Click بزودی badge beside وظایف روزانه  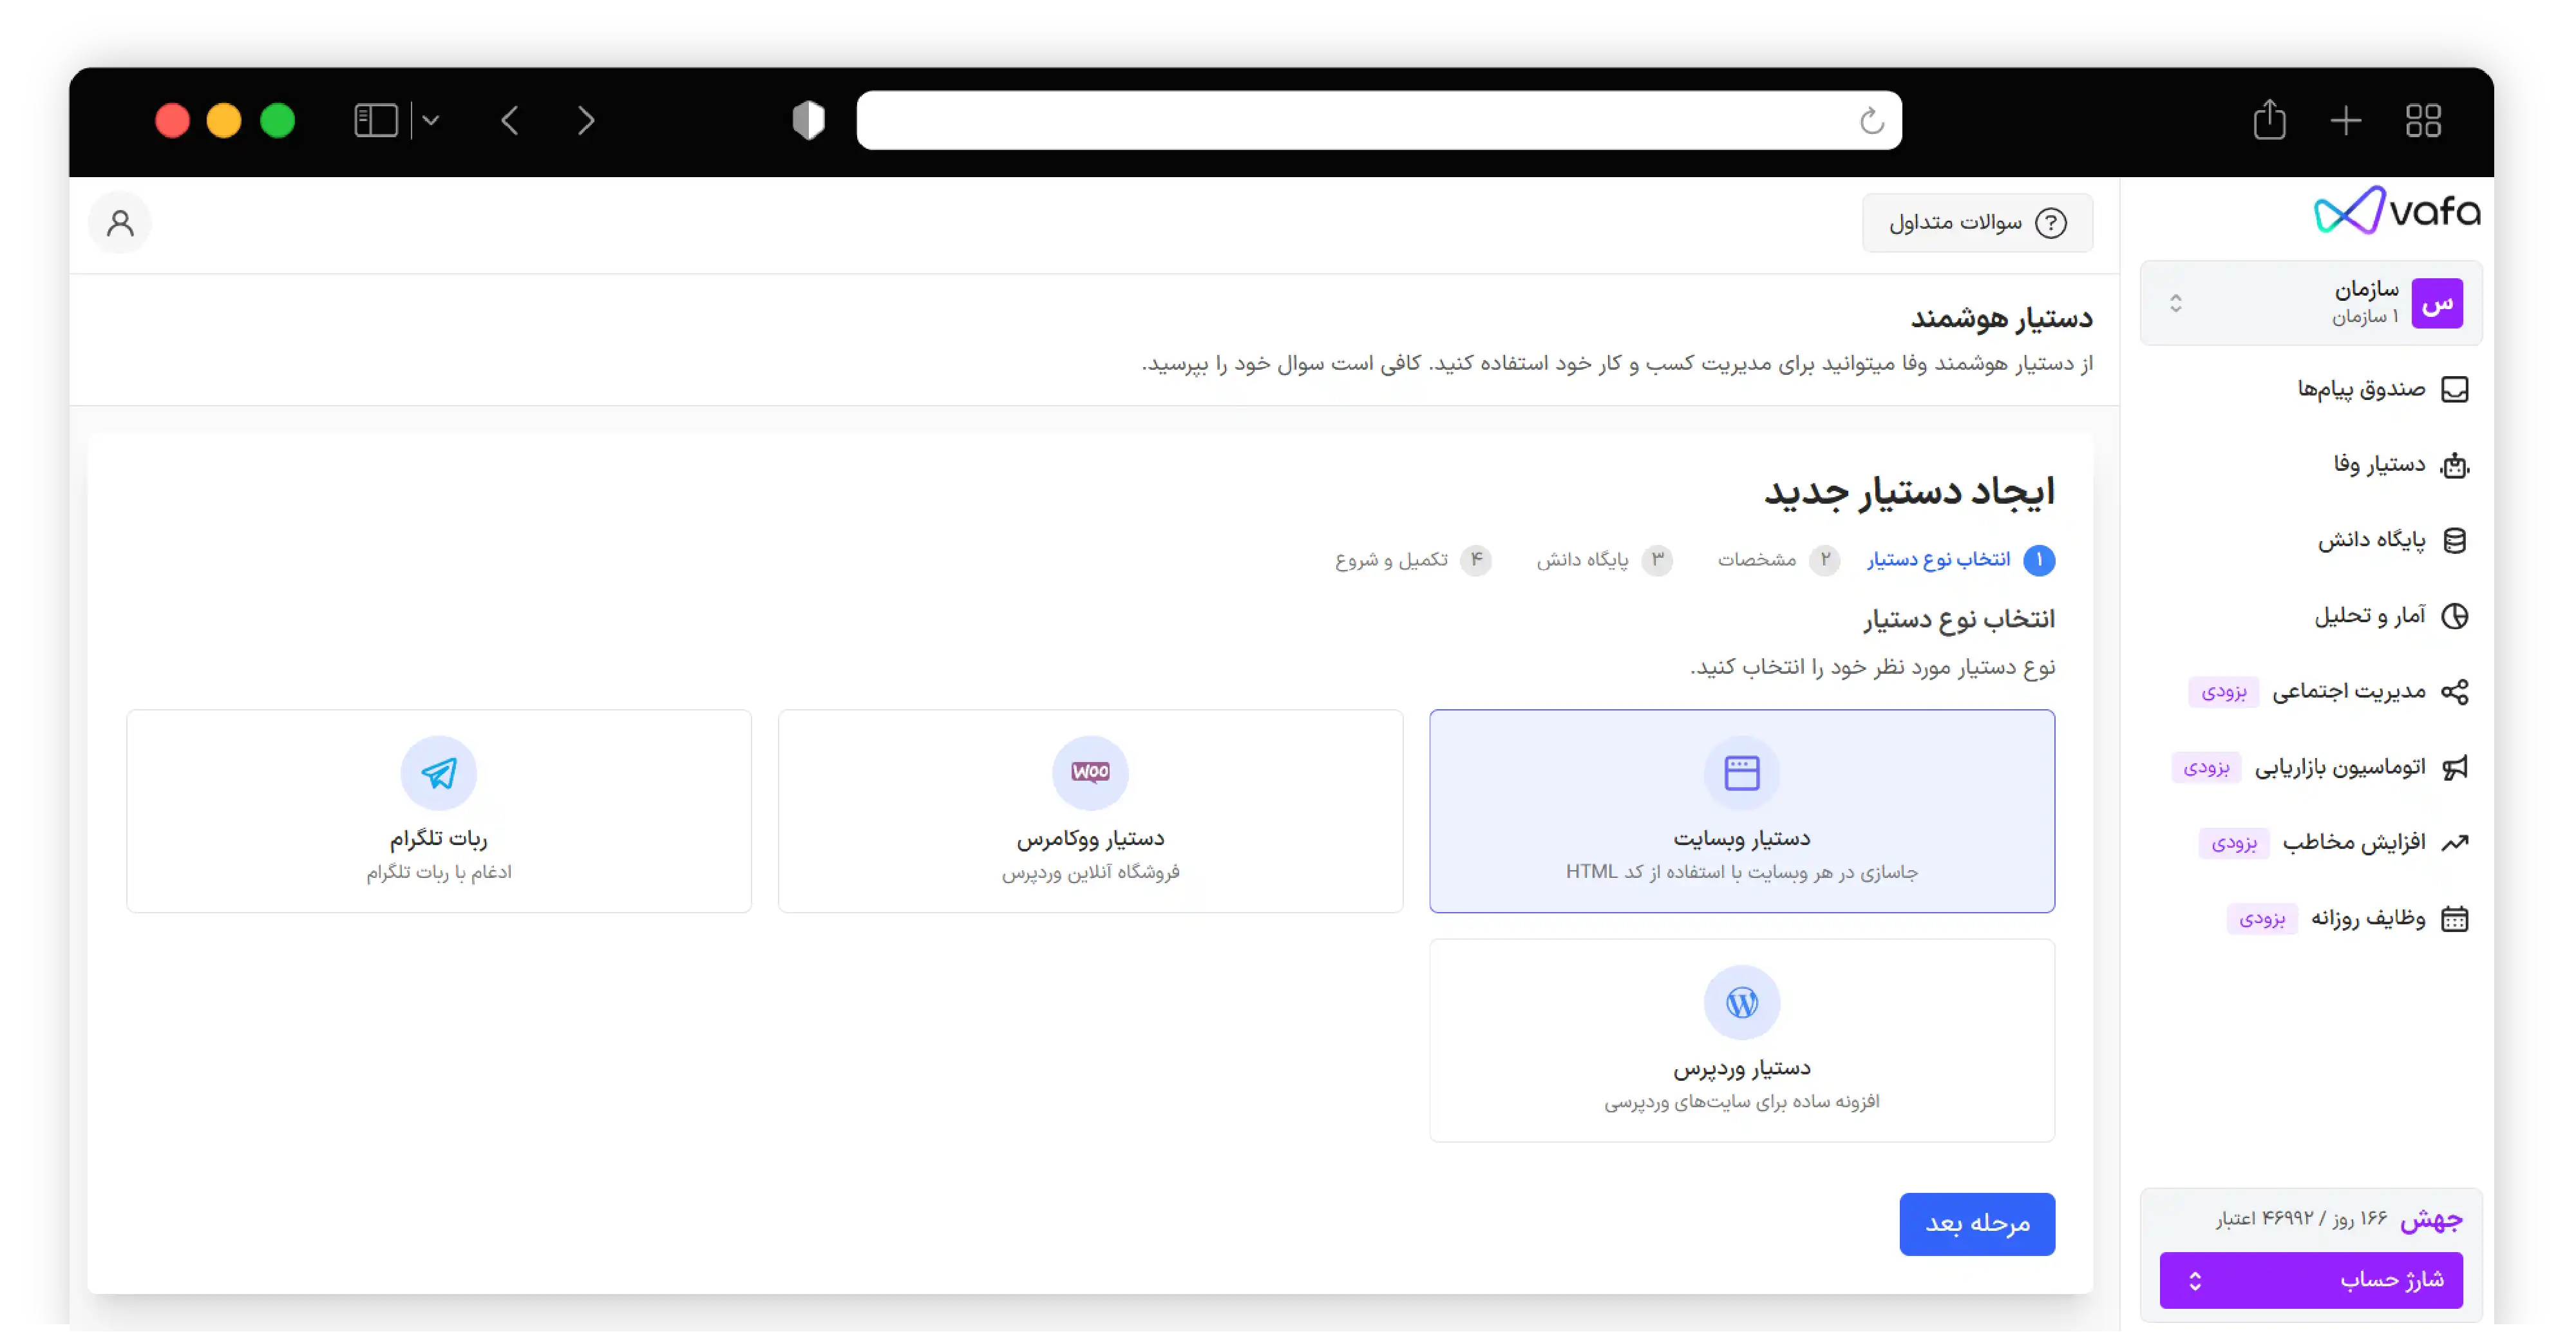tap(2262, 919)
